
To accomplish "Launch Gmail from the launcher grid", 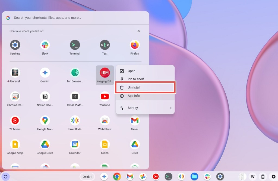I will tap(135, 123).
